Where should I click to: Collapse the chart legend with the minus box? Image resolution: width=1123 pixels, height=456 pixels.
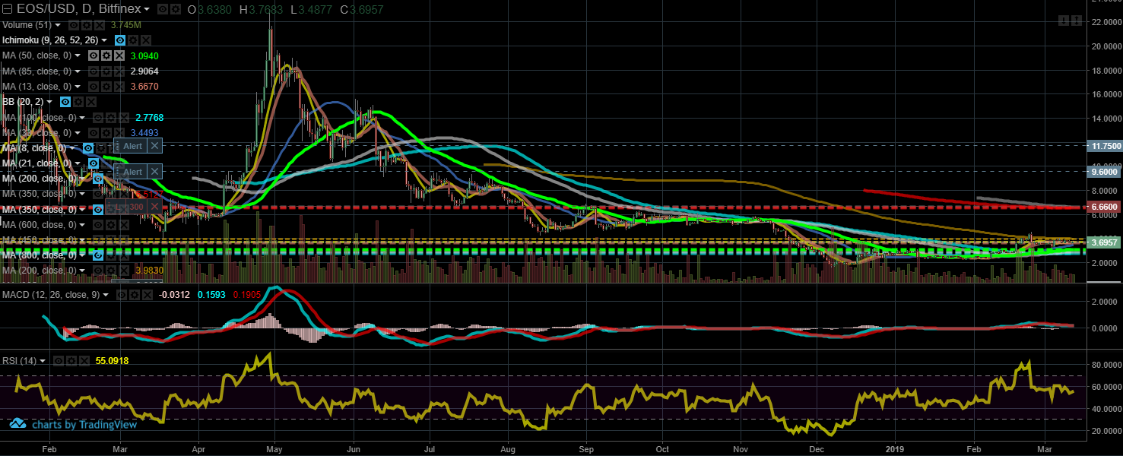tap(8, 8)
